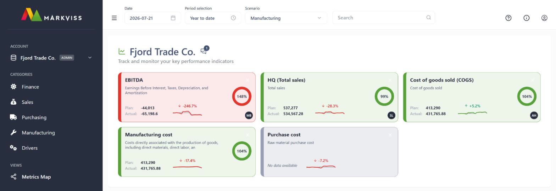The height and width of the screenshot is (191, 556).
Task: Click Finance gear icon in sidebar
Action: 13,87
